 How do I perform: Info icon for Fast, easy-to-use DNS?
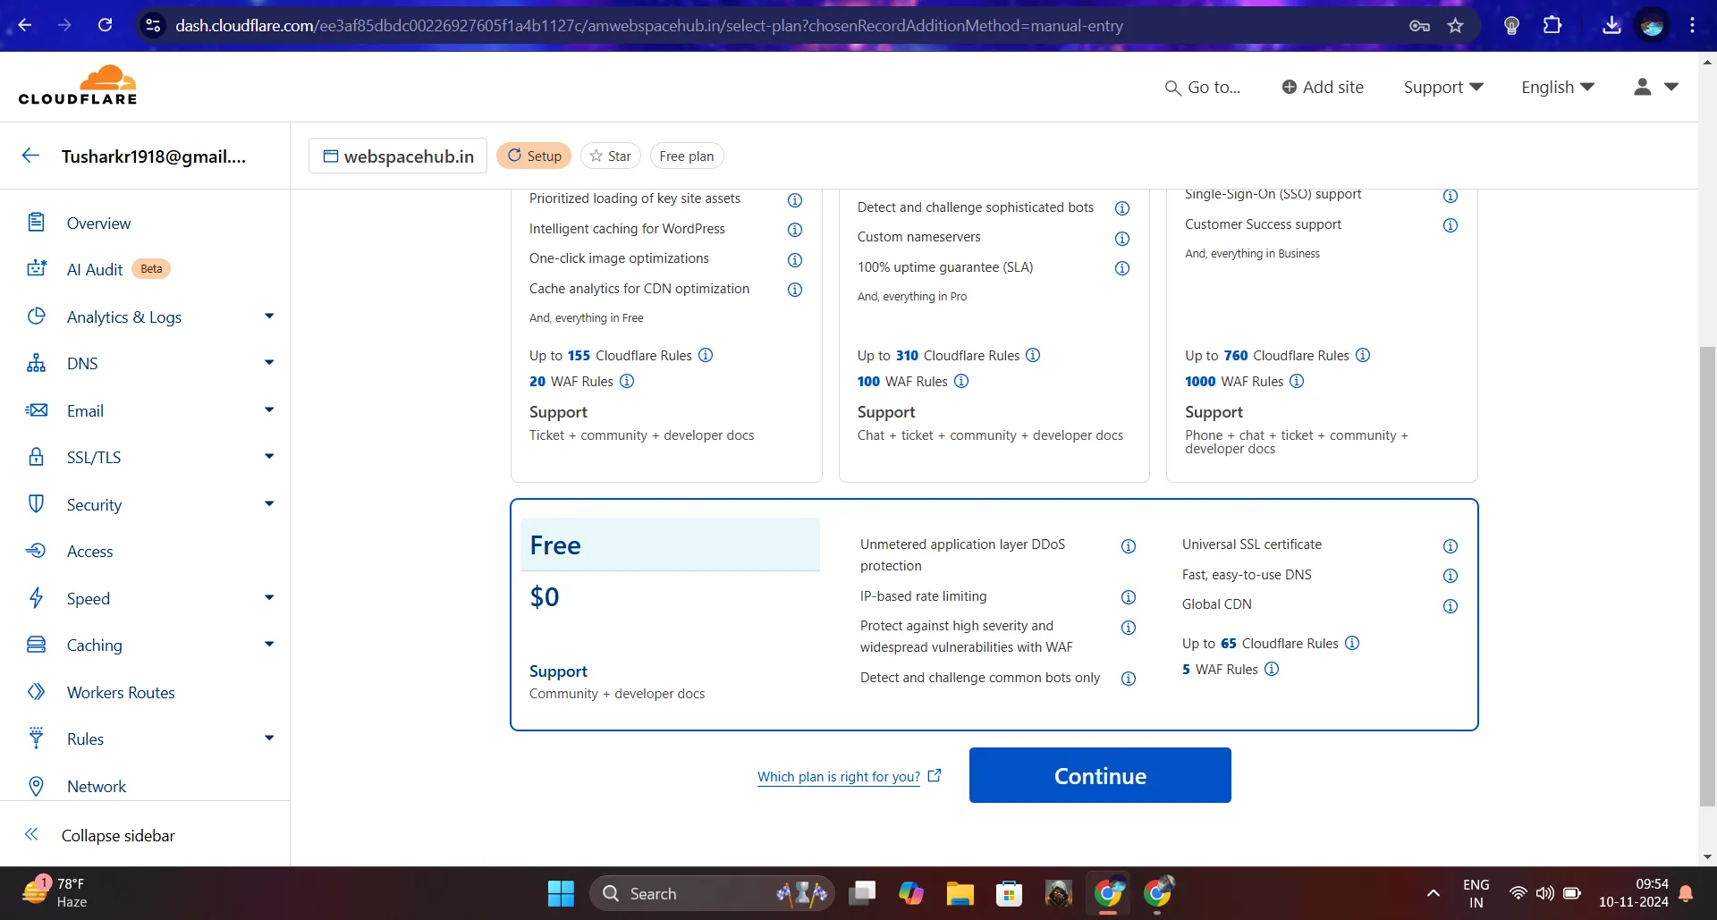point(1451,576)
